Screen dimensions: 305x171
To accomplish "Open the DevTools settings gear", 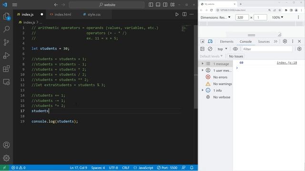I will pos(285,41).
